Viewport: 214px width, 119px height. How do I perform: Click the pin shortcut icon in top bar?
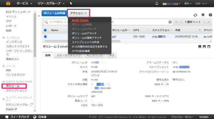pos(71,3)
